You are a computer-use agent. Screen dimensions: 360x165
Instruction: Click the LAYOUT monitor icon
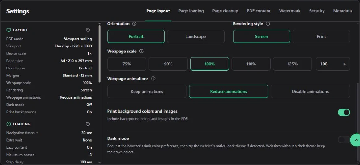[x=9, y=30]
